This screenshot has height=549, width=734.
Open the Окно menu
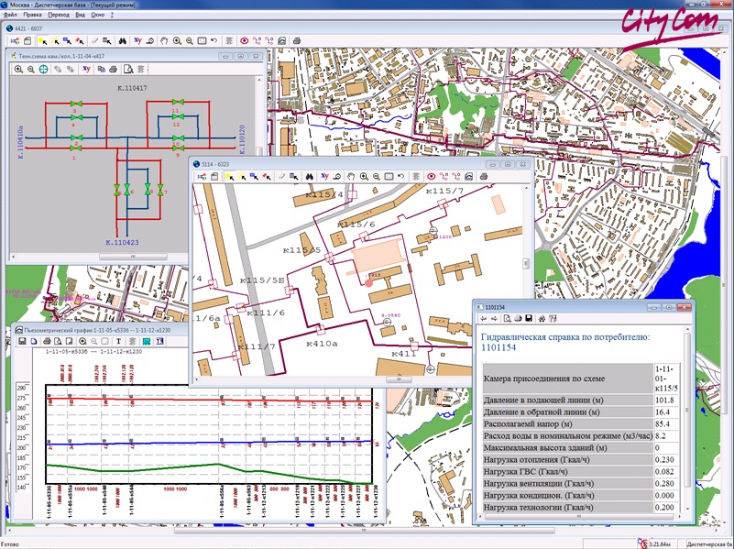[x=97, y=15]
